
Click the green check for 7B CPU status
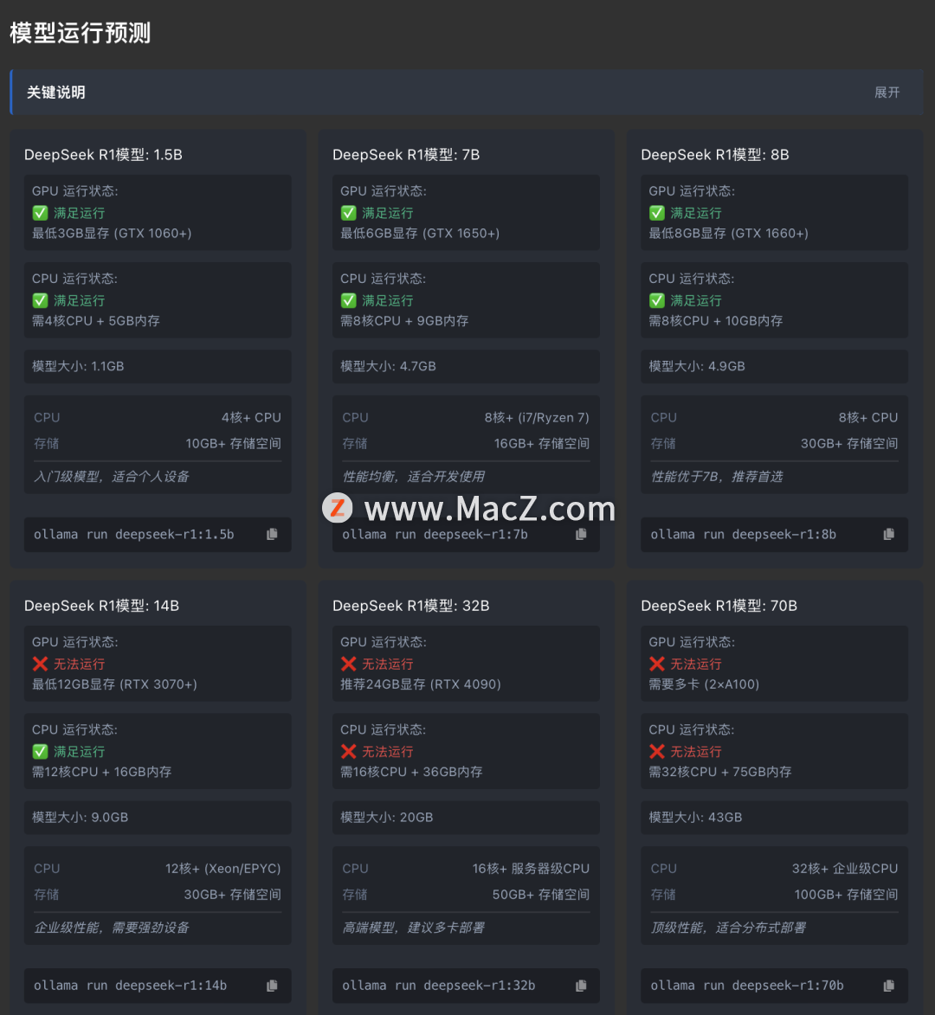pos(348,300)
